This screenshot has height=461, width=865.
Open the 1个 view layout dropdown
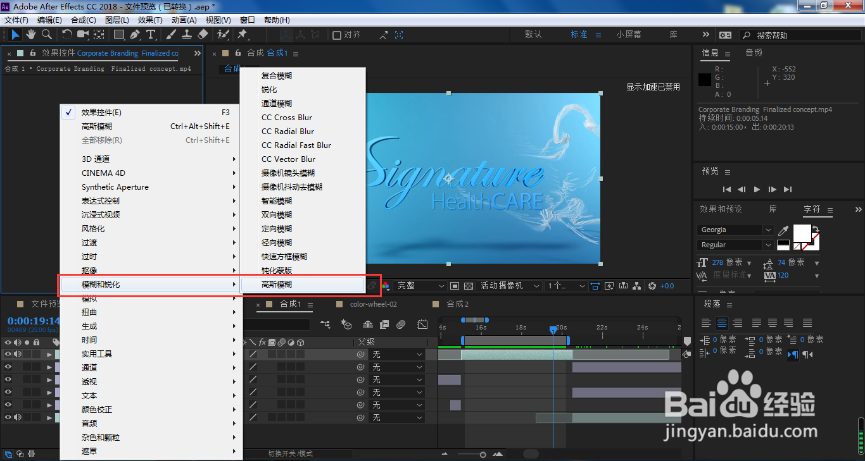566,286
